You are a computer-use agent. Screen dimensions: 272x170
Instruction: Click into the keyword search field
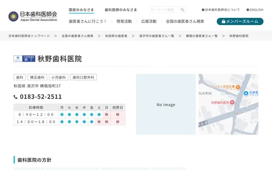click(164, 10)
